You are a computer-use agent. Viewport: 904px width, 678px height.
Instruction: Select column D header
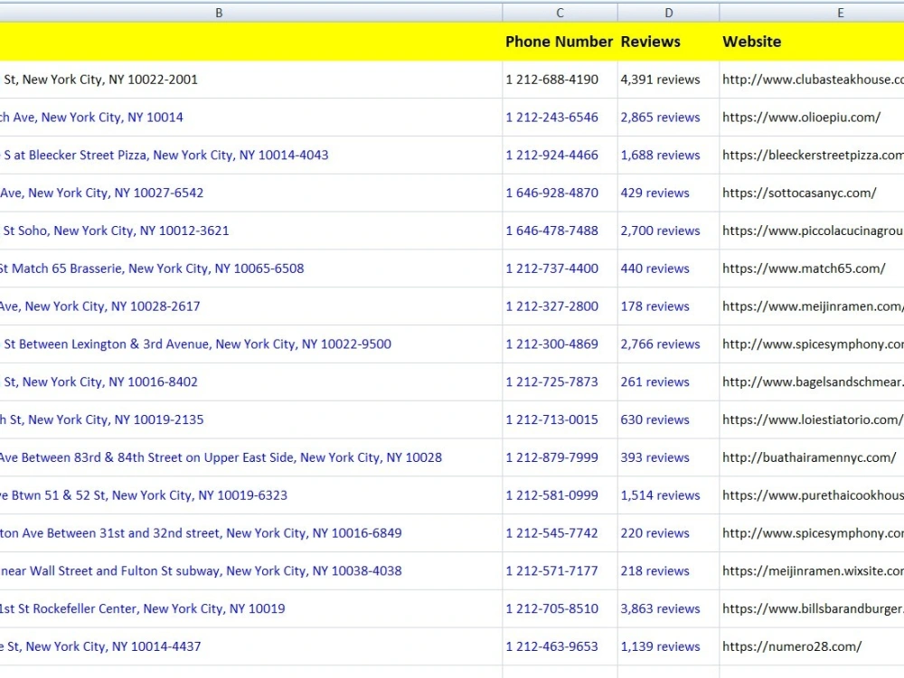668,13
